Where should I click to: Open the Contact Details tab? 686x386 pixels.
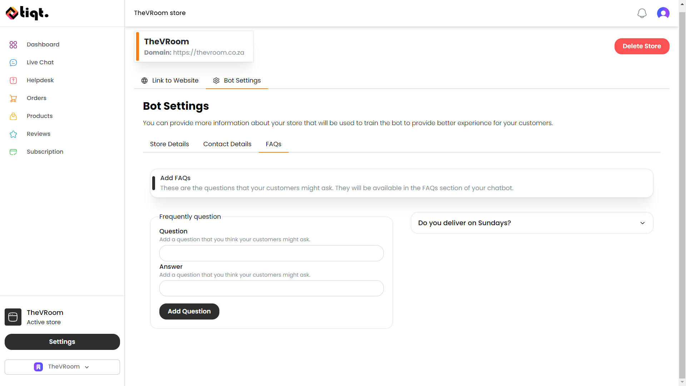227,144
